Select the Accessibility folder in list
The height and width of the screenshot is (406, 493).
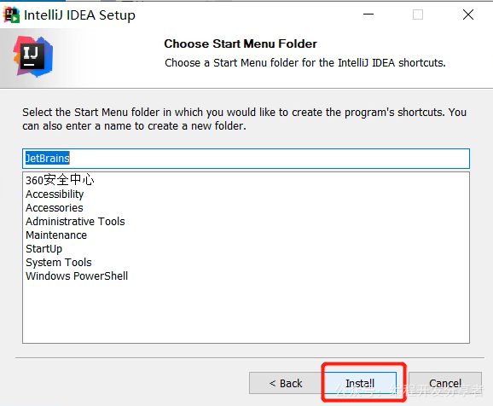click(55, 194)
